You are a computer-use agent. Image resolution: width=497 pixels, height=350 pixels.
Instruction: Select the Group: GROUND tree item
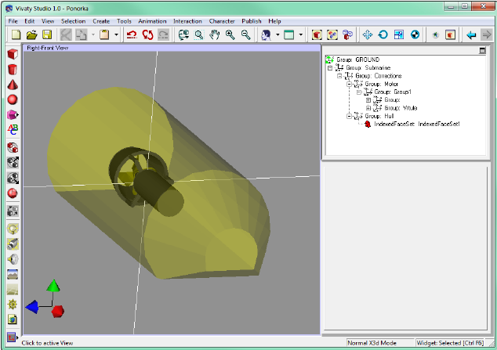click(357, 60)
